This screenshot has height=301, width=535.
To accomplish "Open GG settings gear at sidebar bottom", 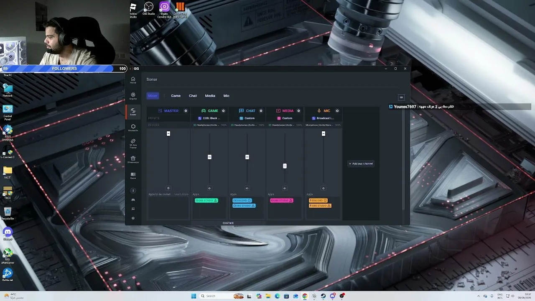I will pyautogui.click(x=133, y=218).
